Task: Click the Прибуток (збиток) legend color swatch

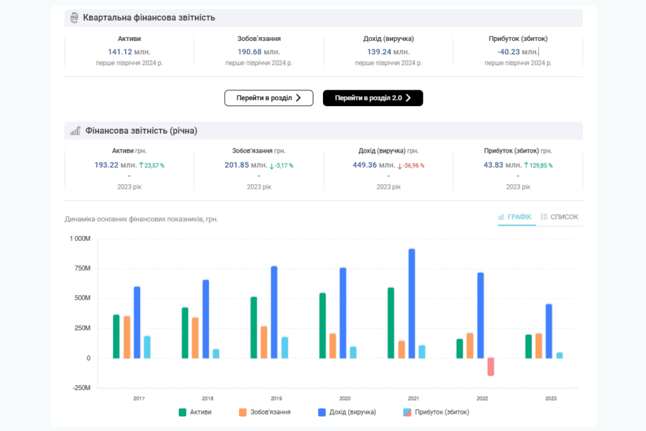Action: click(x=406, y=412)
